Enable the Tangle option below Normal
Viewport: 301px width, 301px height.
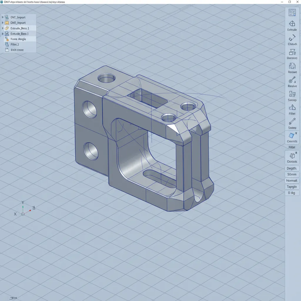[x=292, y=187]
